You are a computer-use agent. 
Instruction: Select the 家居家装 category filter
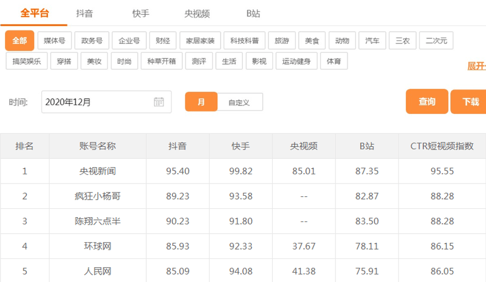[200, 41]
